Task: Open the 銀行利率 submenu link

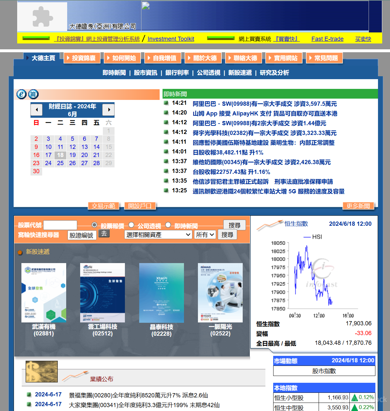Action: click(x=177, y=73)
